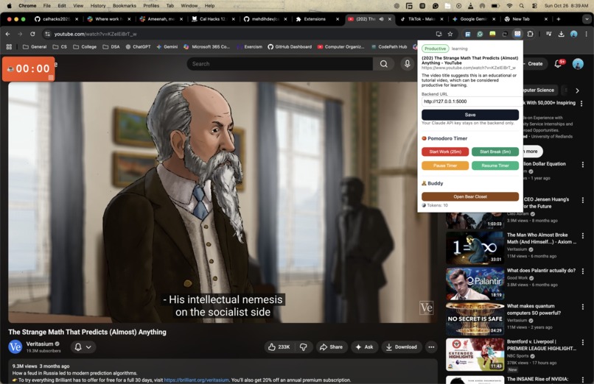Open macOS Spotlight search in menu bar
The width and height of the screenshot is (594, 384).
(x=522, y=6)
